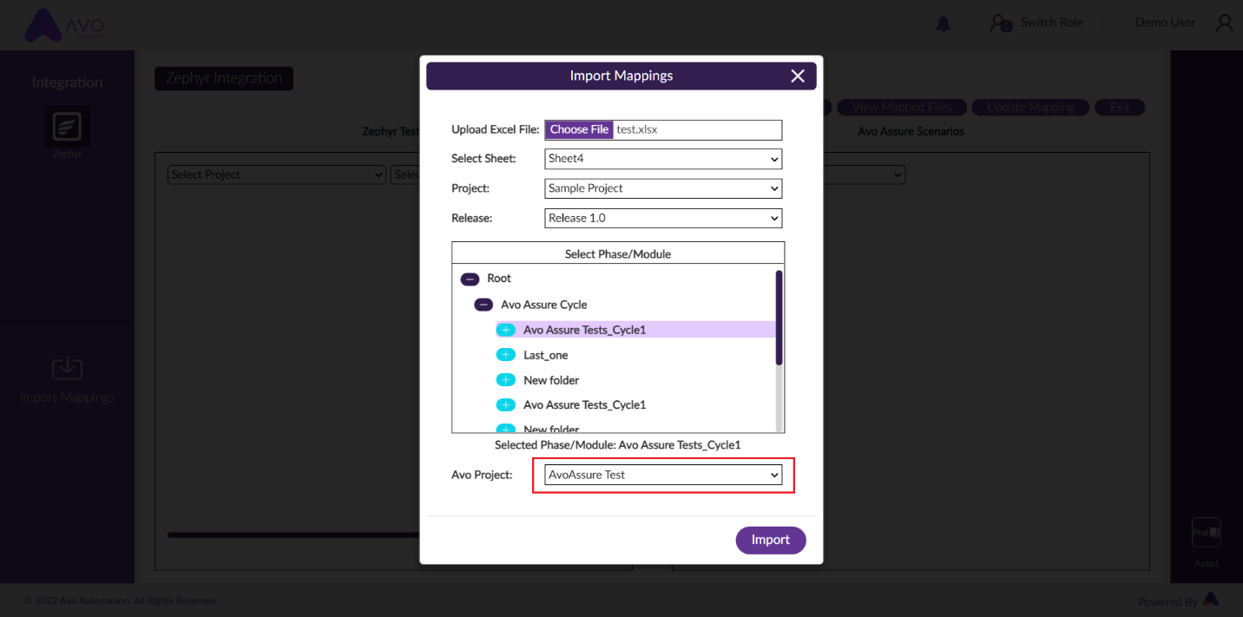Open the Select Sheet dropdown

[x=663, y=159]
